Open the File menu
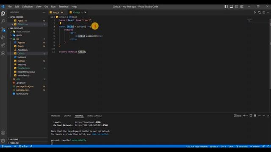The height and width of the screenshot is (152, 271). (9, 7)
